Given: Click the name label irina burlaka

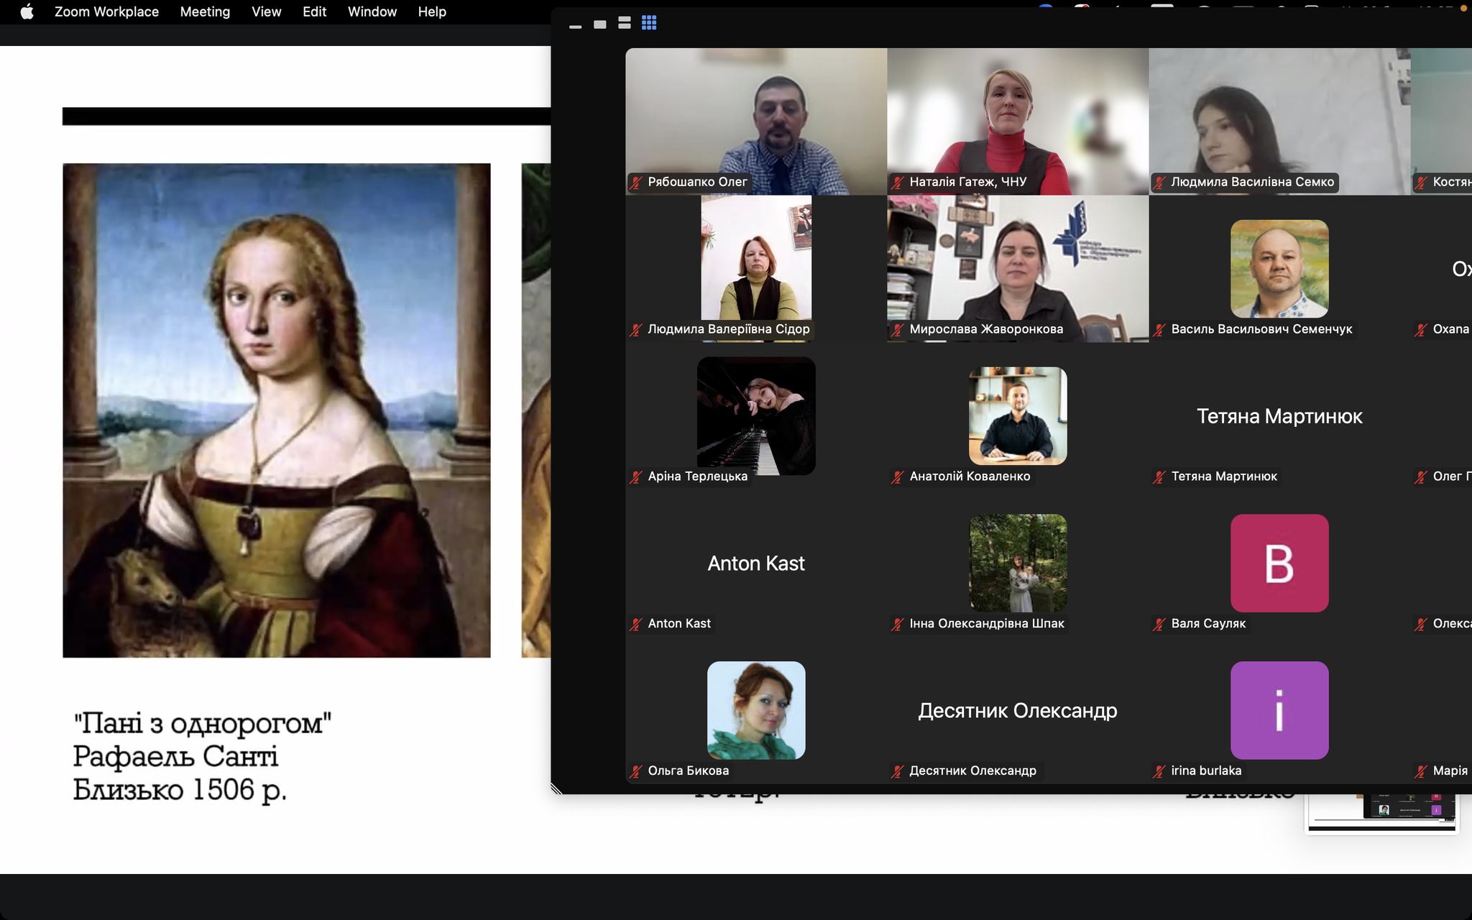Looking at the screenshot, I should pyautogui.click(x=1206, y=770).
